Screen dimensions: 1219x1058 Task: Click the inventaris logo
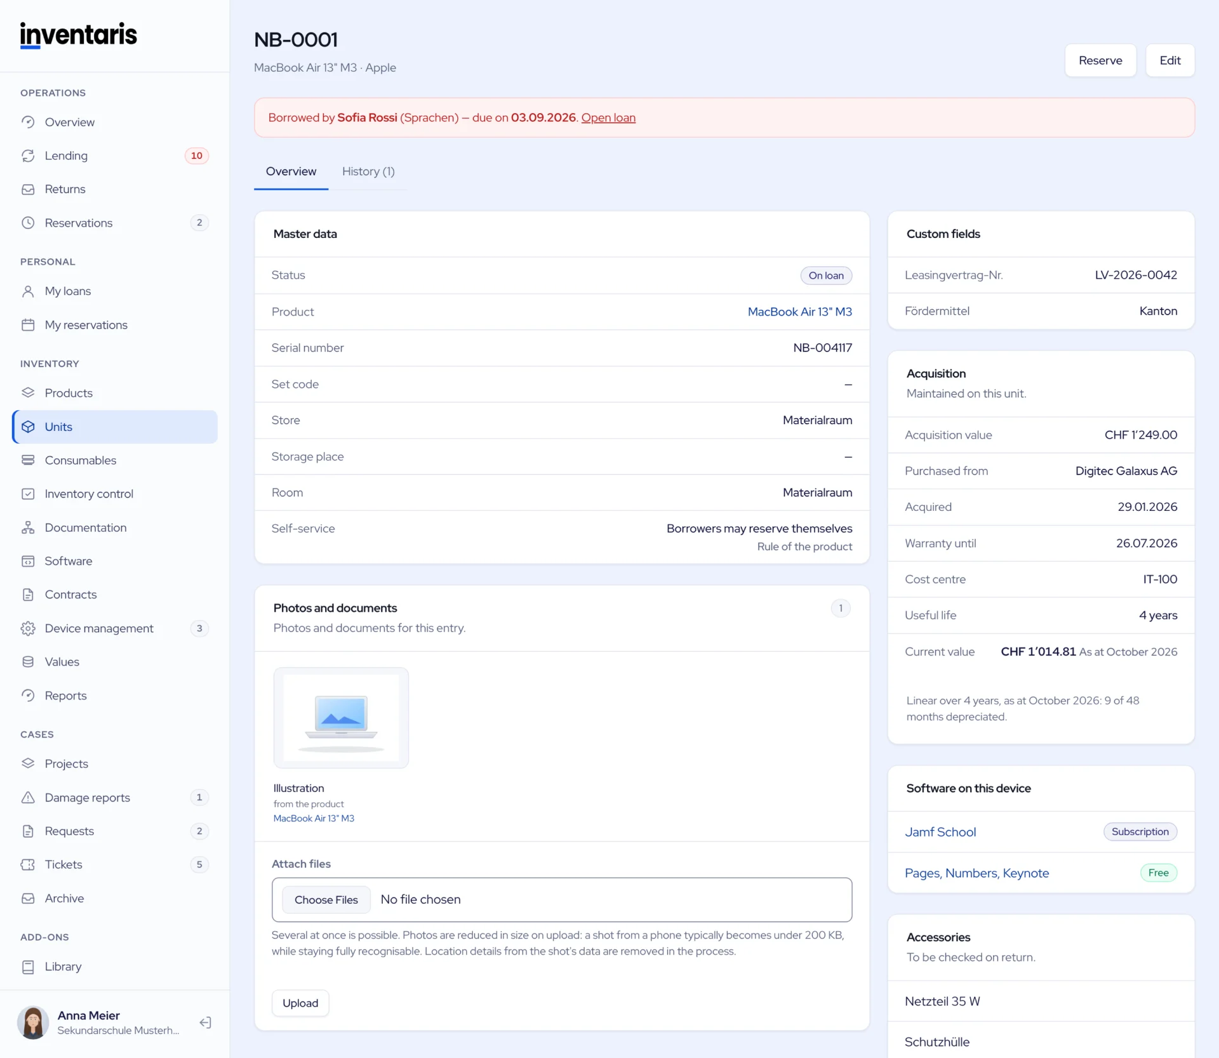point(78,35)
